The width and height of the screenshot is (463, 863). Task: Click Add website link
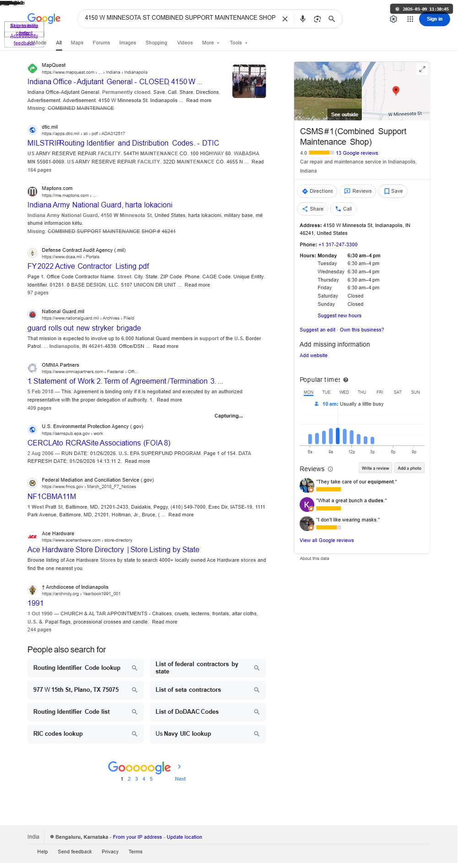[x=313, y=355]
